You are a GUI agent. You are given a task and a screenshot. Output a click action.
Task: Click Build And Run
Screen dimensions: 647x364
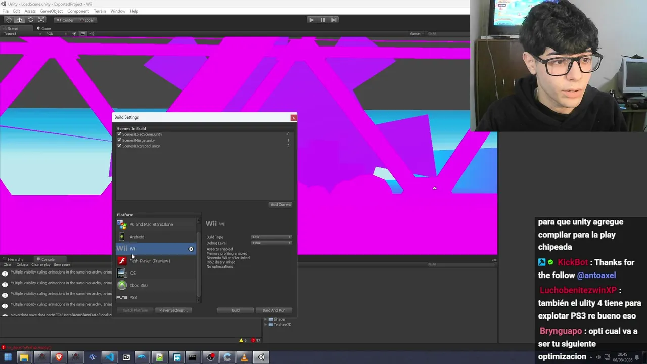[274, 310]
